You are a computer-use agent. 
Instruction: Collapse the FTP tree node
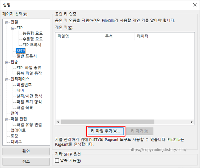tap(13, 28)
